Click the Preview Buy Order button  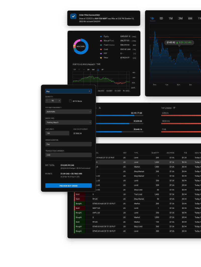[68, 186]
